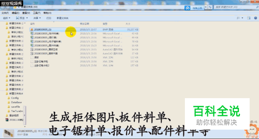The height and width of the screenshot is (139, 259).
Task: Click the size cell 122 KB
Action: click(134, 58)
